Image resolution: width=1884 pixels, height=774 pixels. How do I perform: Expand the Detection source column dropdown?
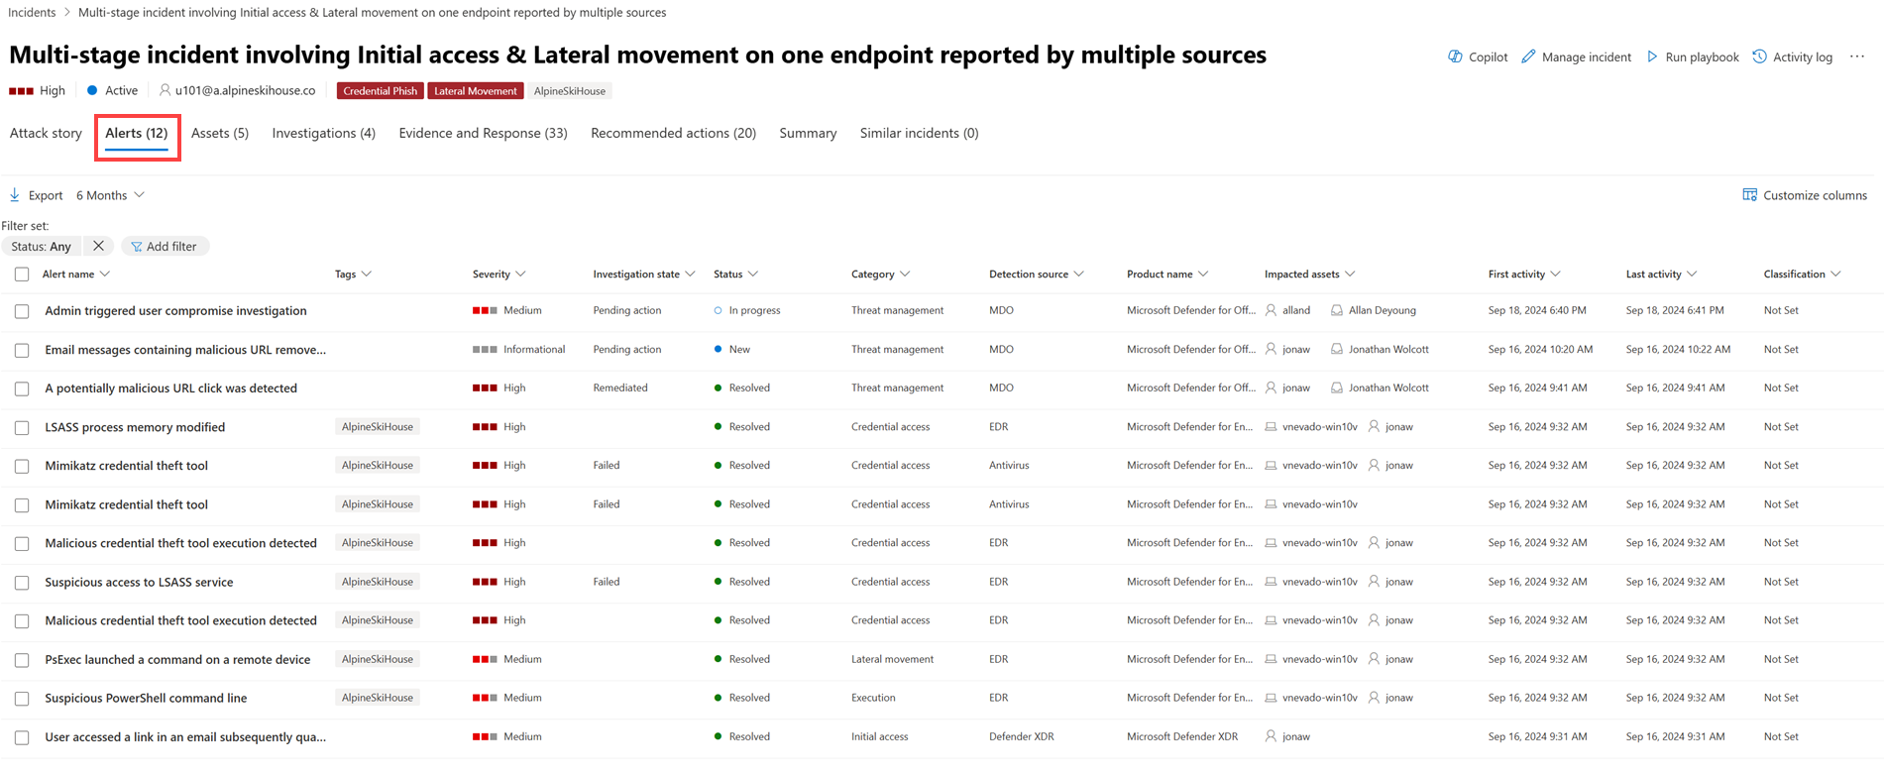[x=1079, y=275]
